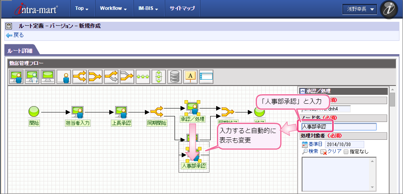Select the text annotation 'A' tool
Screen dimensions: 403x194
[190, 76]
